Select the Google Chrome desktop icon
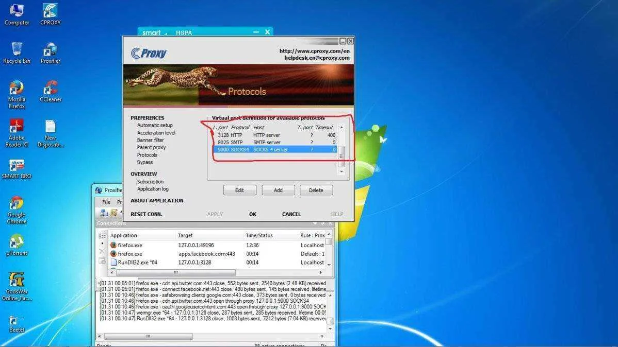 pyautogui.click(x=17, y=210)
